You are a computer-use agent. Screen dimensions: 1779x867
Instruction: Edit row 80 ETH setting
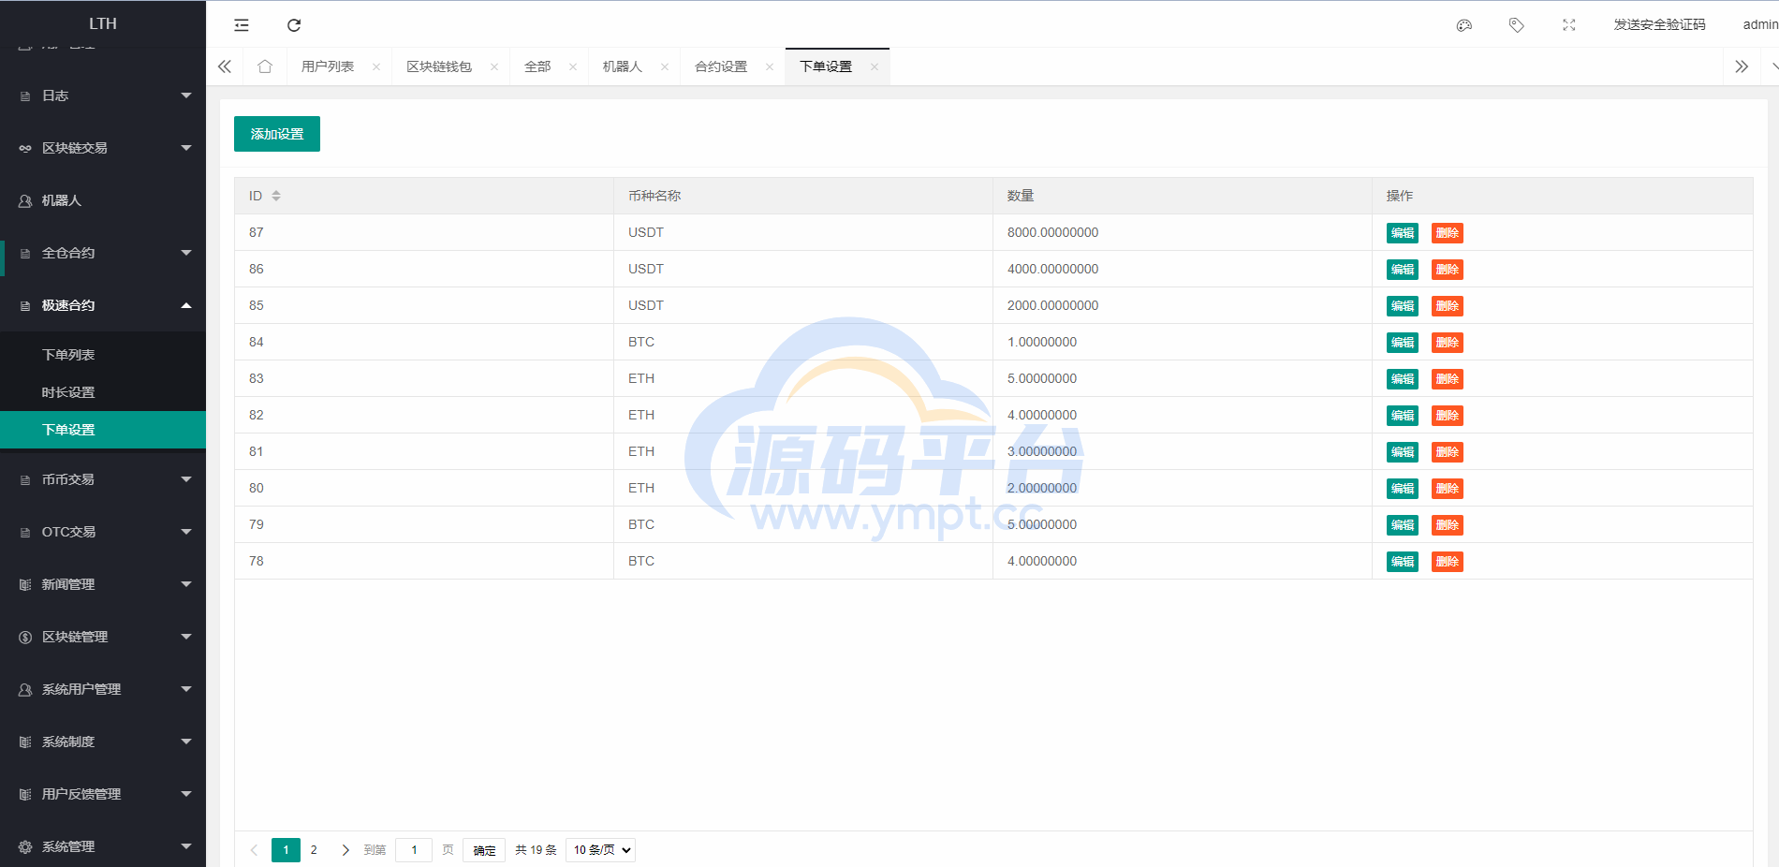click(1403, 489)
